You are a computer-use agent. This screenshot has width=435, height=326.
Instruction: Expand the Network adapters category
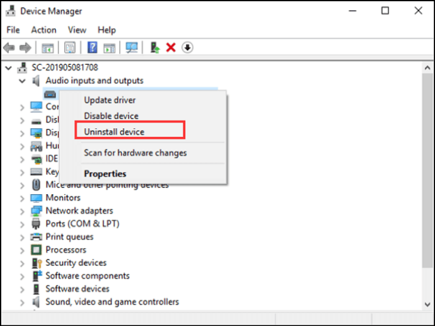tap(22, 211)
